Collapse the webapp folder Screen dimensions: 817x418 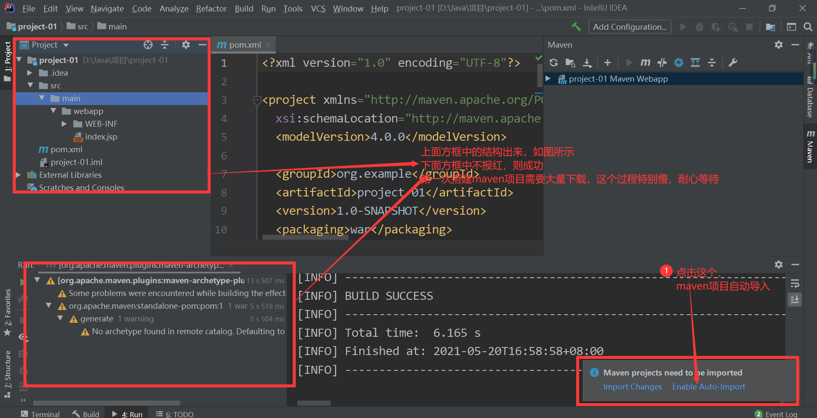pos(53,111)
